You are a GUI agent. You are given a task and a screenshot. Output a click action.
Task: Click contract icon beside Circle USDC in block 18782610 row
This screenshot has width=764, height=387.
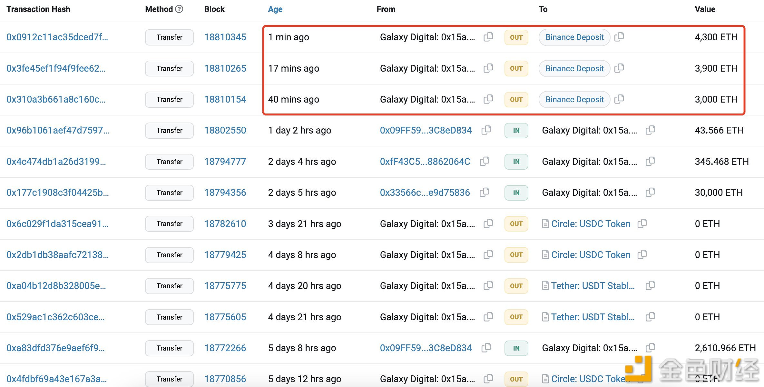(545, 223)
